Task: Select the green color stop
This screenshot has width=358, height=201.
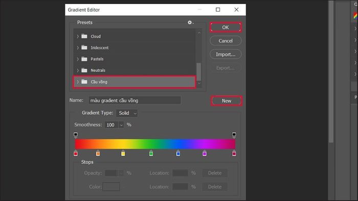Action: click(151, 153)
